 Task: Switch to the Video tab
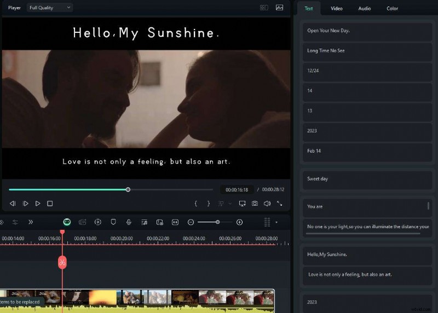point(337,8)
